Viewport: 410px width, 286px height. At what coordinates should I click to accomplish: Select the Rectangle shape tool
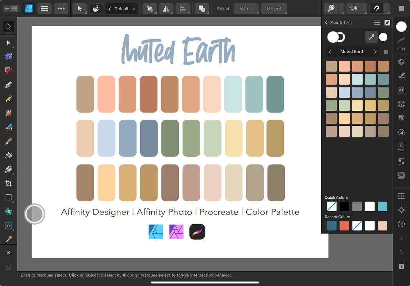8,197
